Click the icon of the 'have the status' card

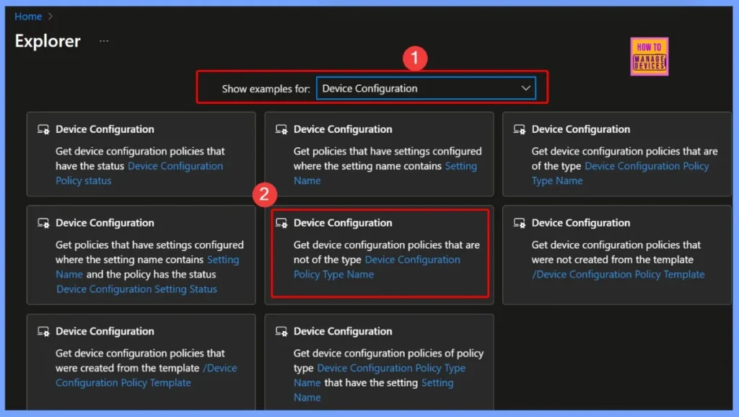(43, 129)
